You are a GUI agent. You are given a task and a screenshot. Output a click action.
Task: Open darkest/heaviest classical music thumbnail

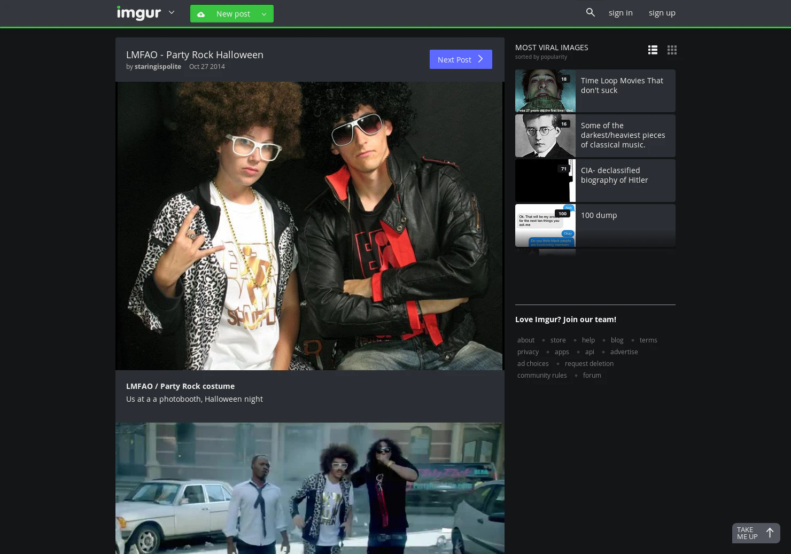pyautogui.click(x=545, y=136)
